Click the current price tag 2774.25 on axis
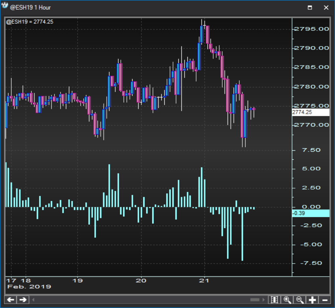This screenshot has width=335, height=308. (x=311, y=112)
